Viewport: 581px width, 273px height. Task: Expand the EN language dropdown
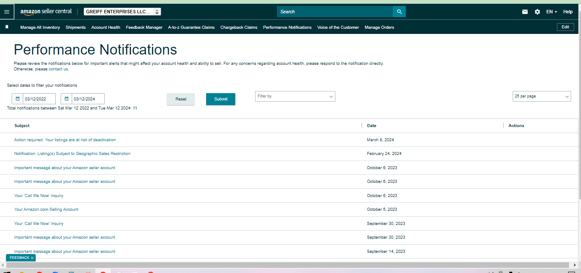point(551,12)
